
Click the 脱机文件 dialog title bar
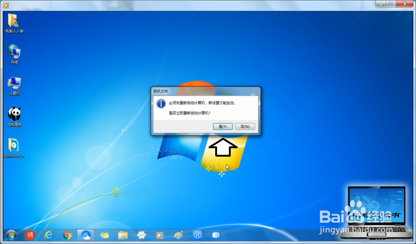pyautogui.click(x=206, y=91)
